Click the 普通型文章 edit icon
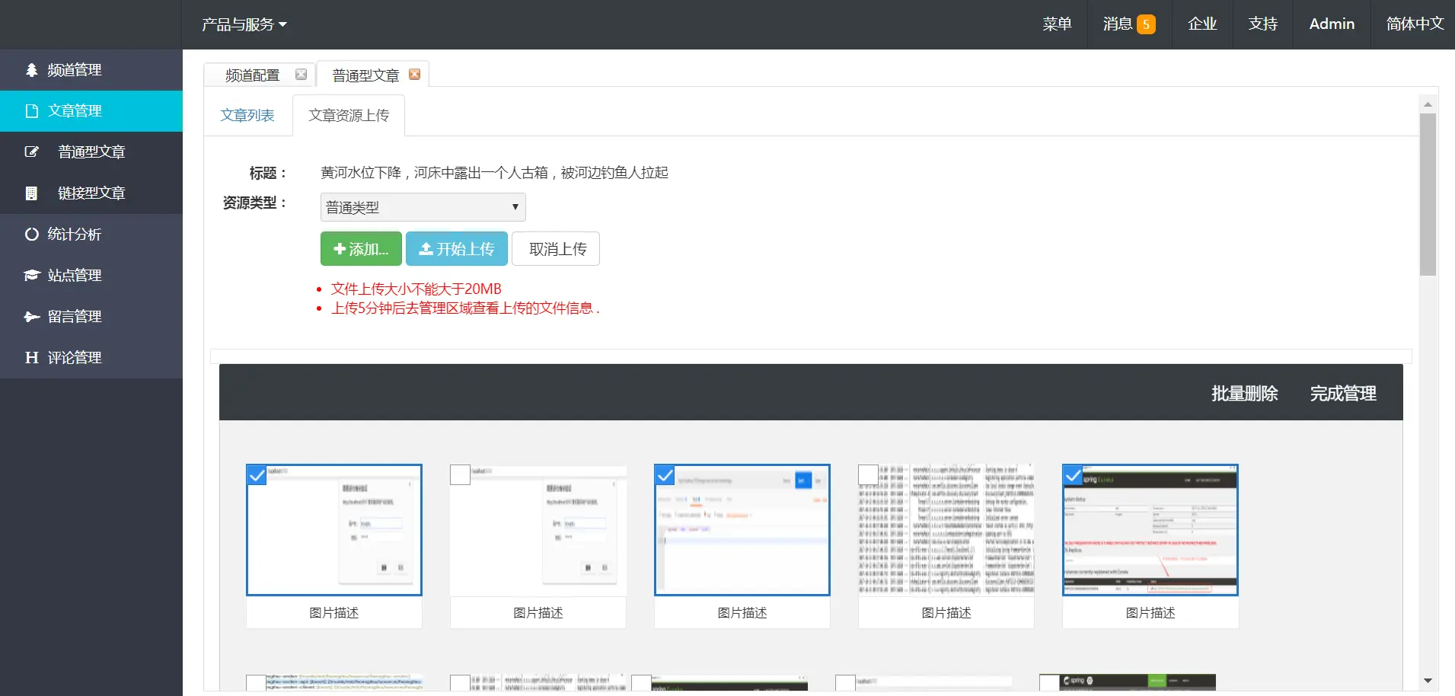The image size is (1455, 696). (31, 152)
